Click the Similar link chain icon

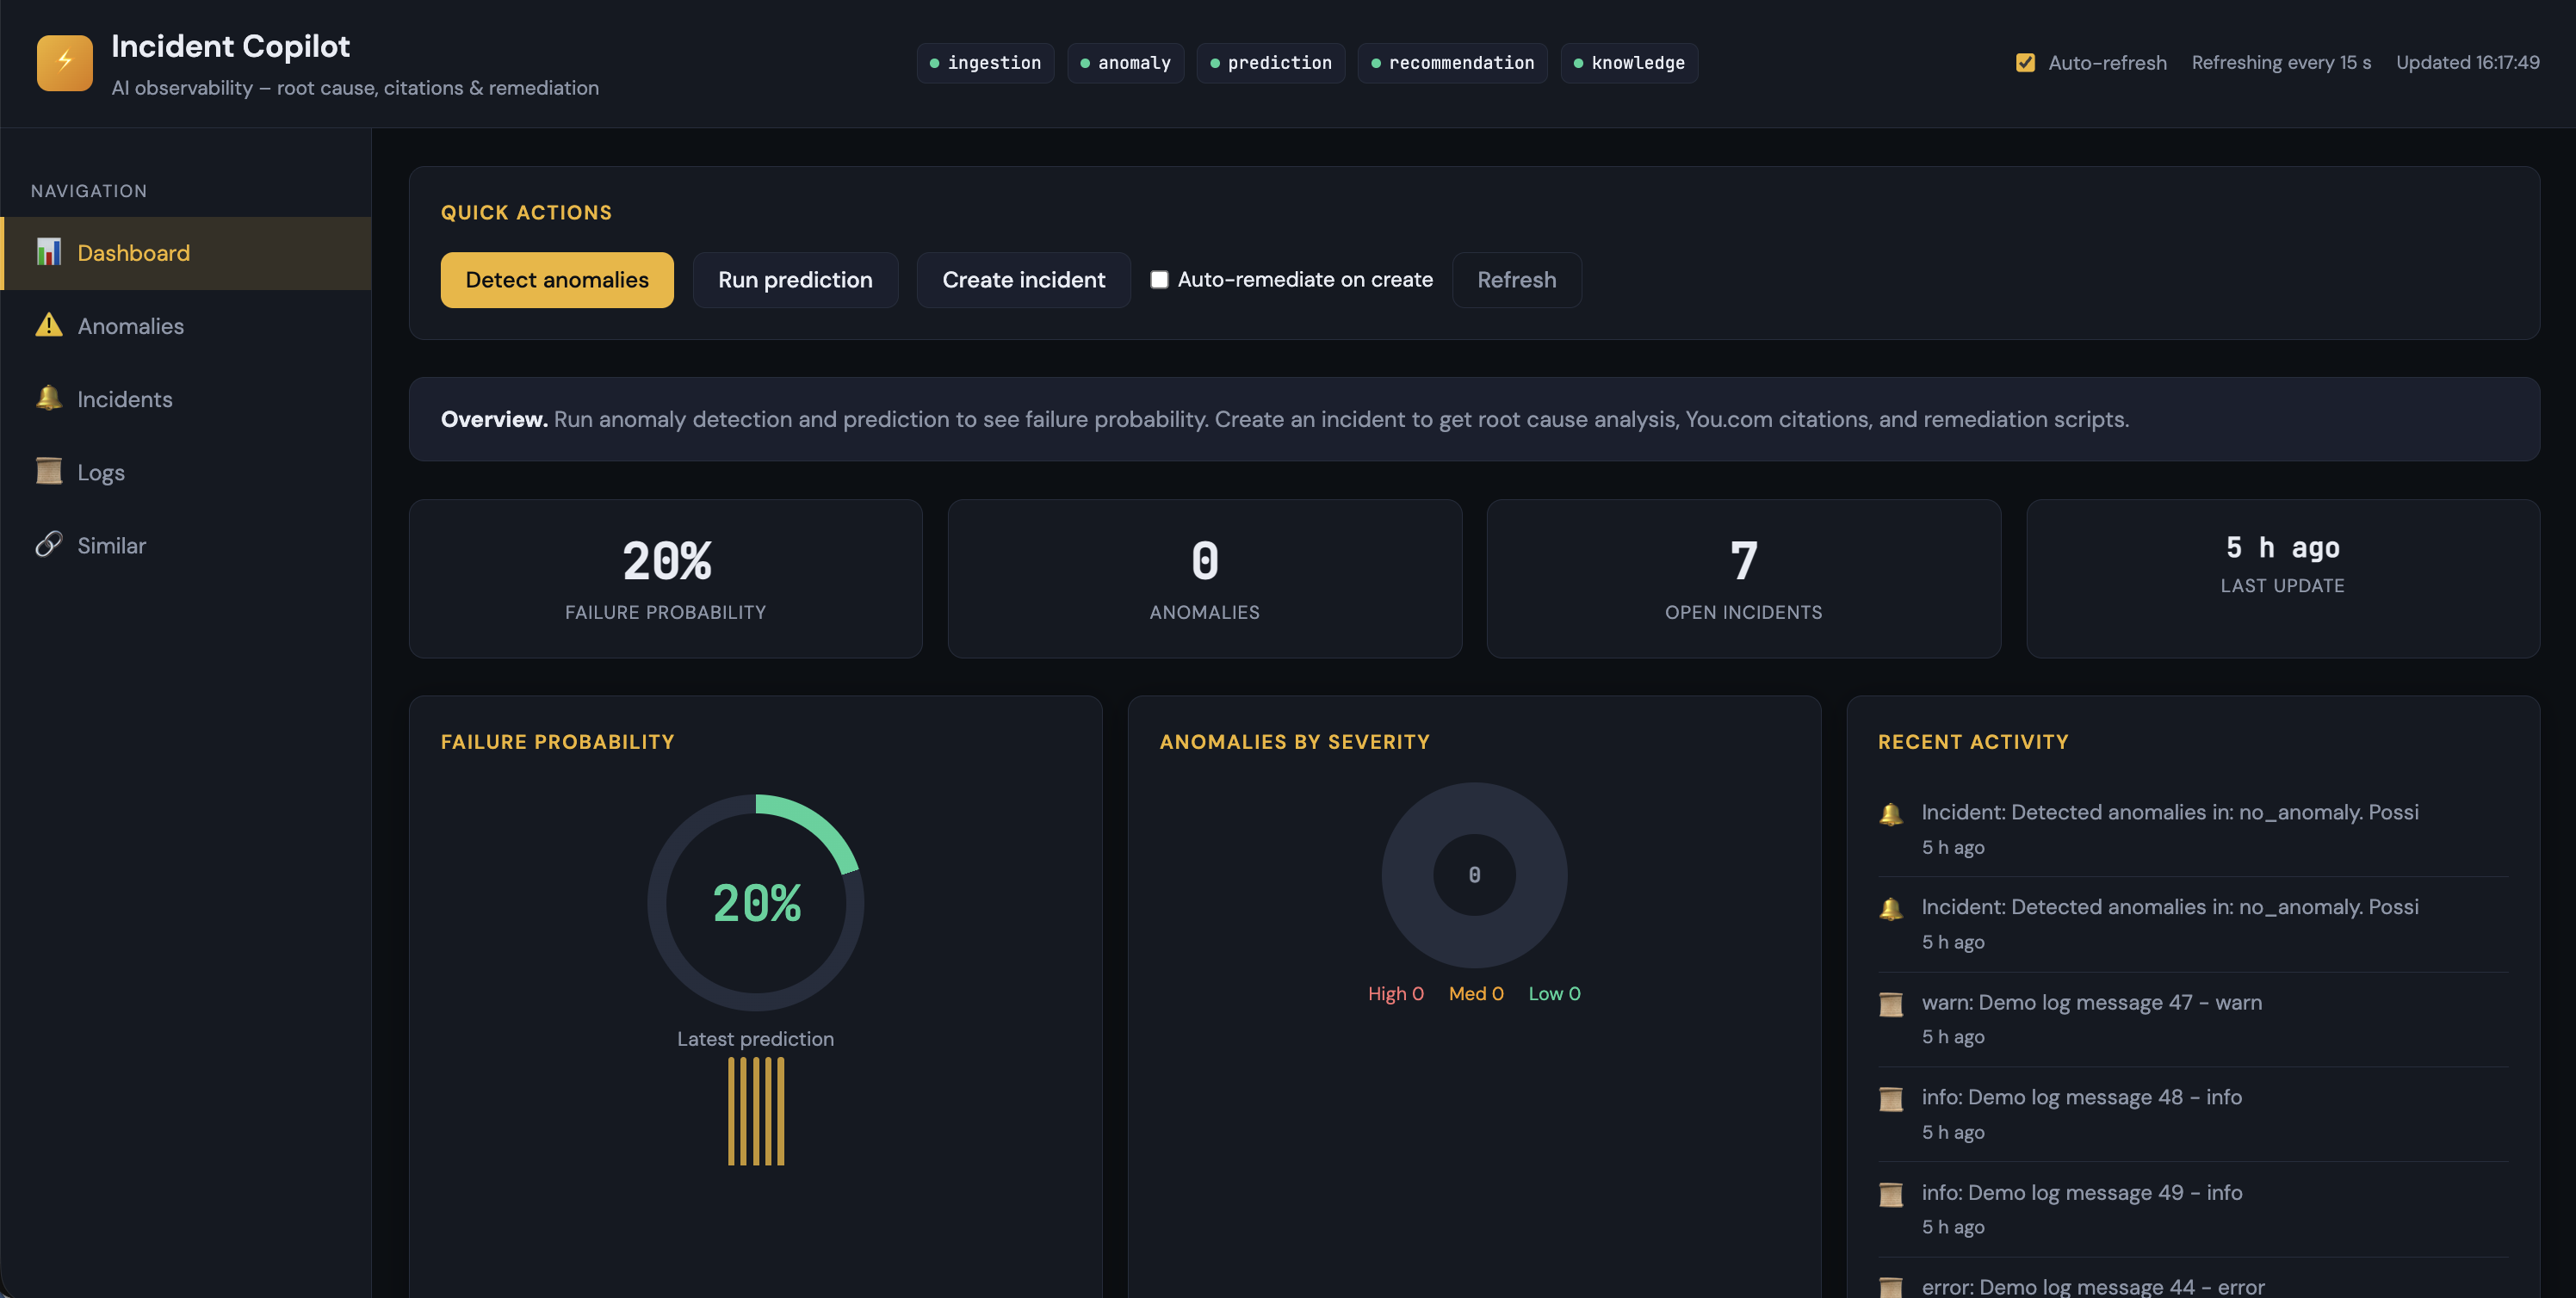coord(48,544)
